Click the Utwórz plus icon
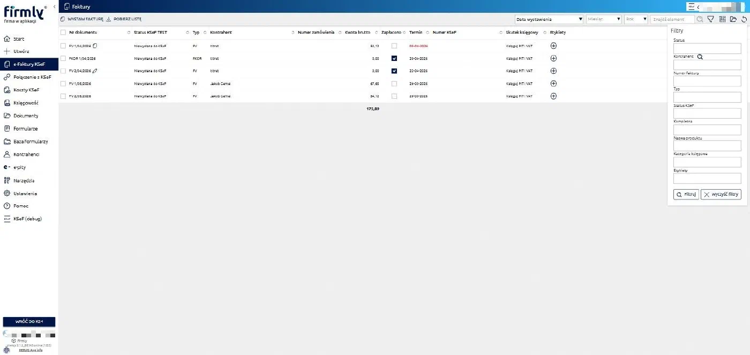 (x=7, y=51)
